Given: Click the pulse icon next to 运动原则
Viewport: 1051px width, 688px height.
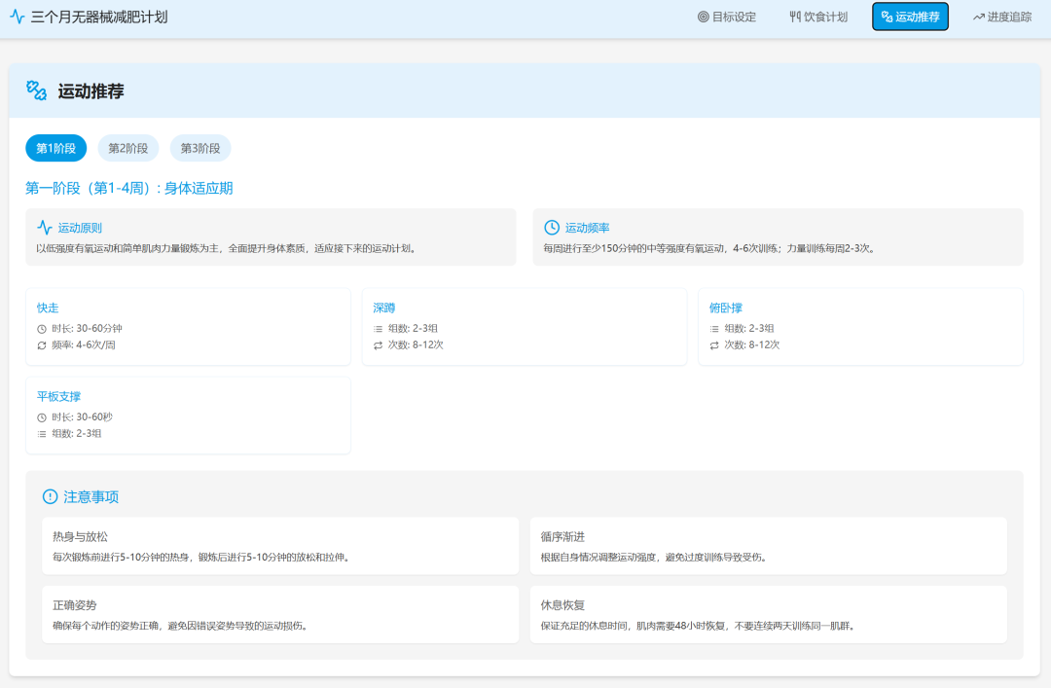Looking at the screenshot, I should click(45, 228).
